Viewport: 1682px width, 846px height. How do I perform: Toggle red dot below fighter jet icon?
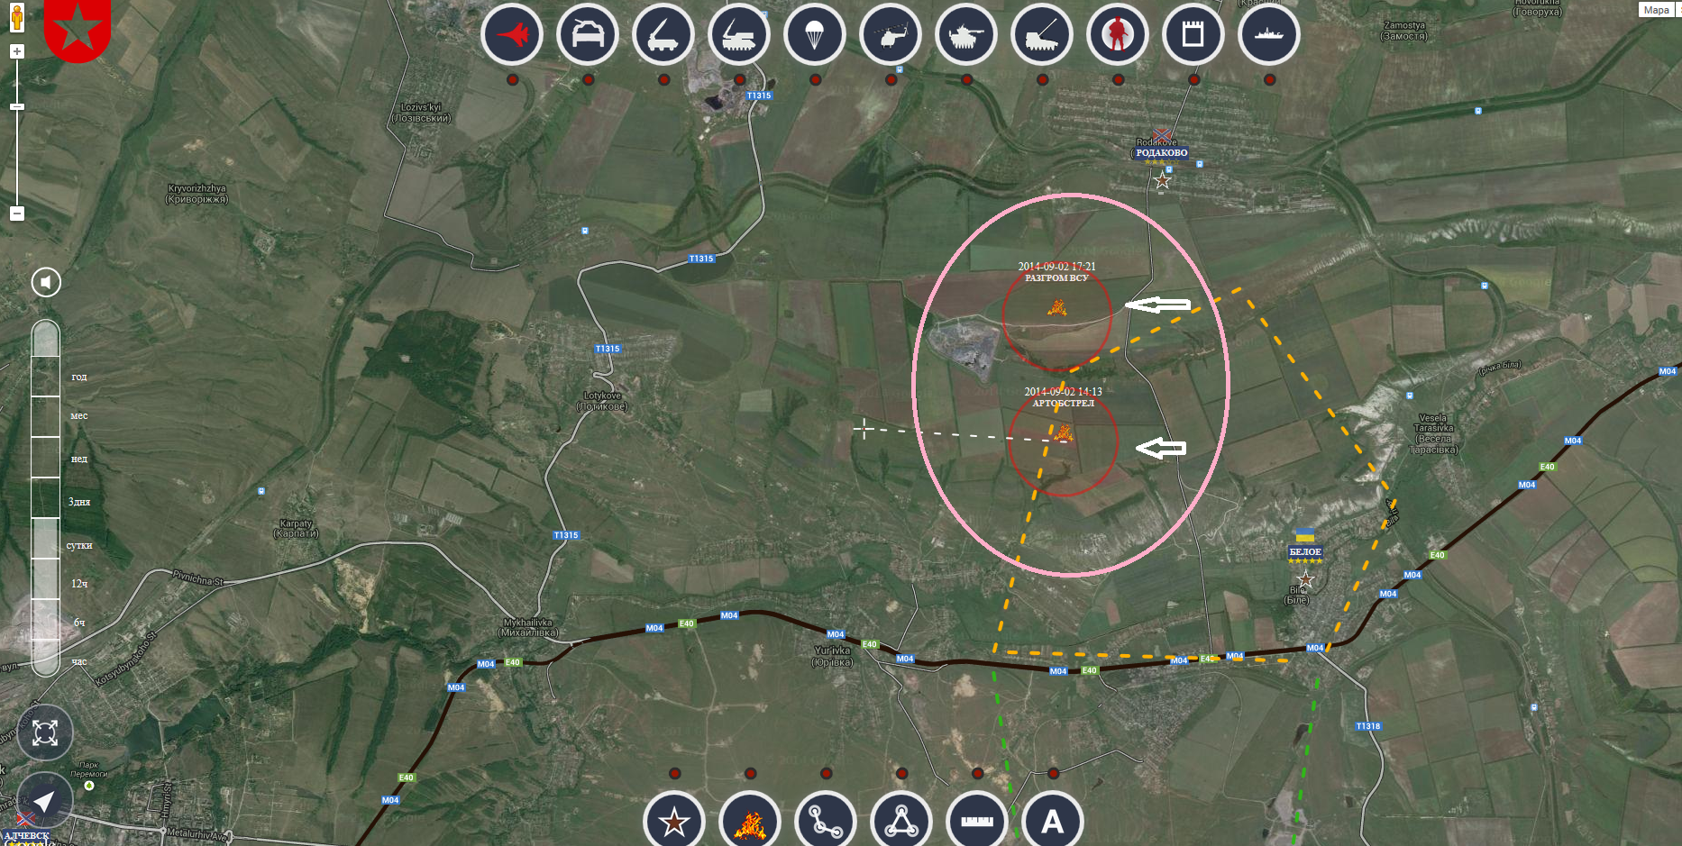513,80
